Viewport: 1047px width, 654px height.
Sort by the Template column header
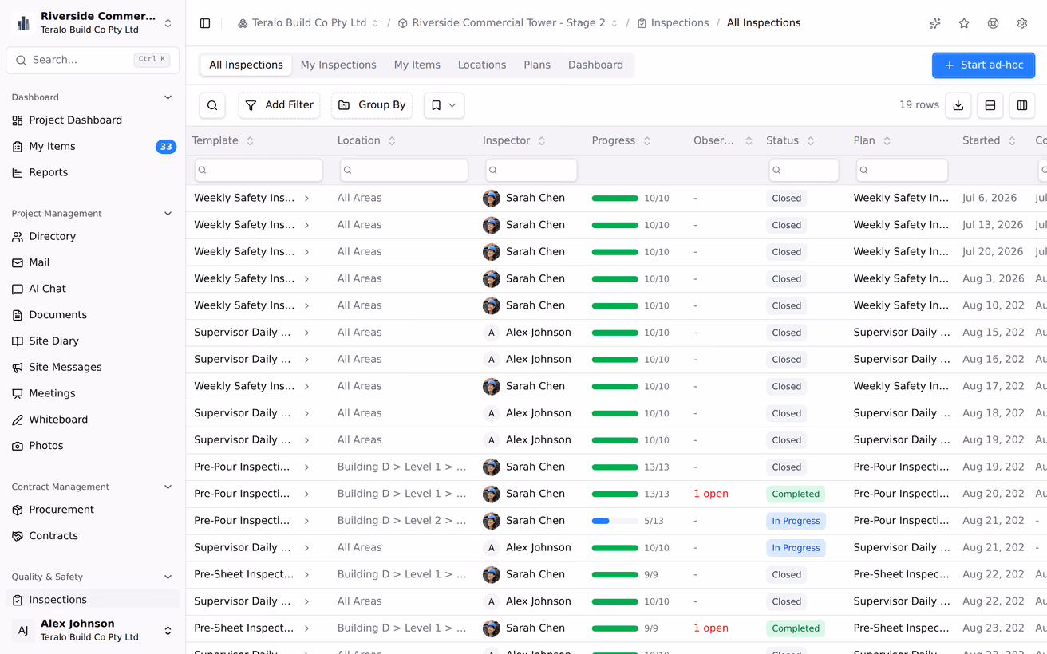[x=223, y=140]
